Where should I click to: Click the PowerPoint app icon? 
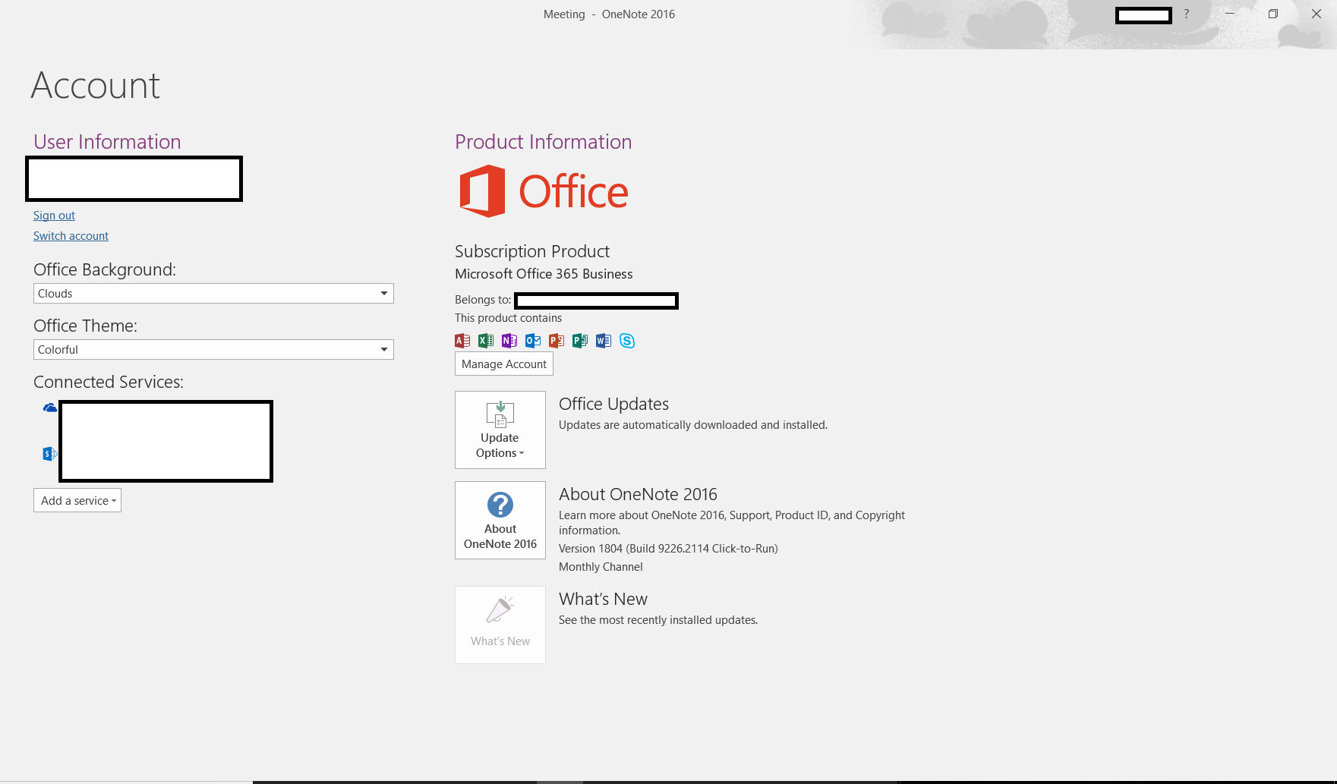pyautogui.click(x=557, y=341)
